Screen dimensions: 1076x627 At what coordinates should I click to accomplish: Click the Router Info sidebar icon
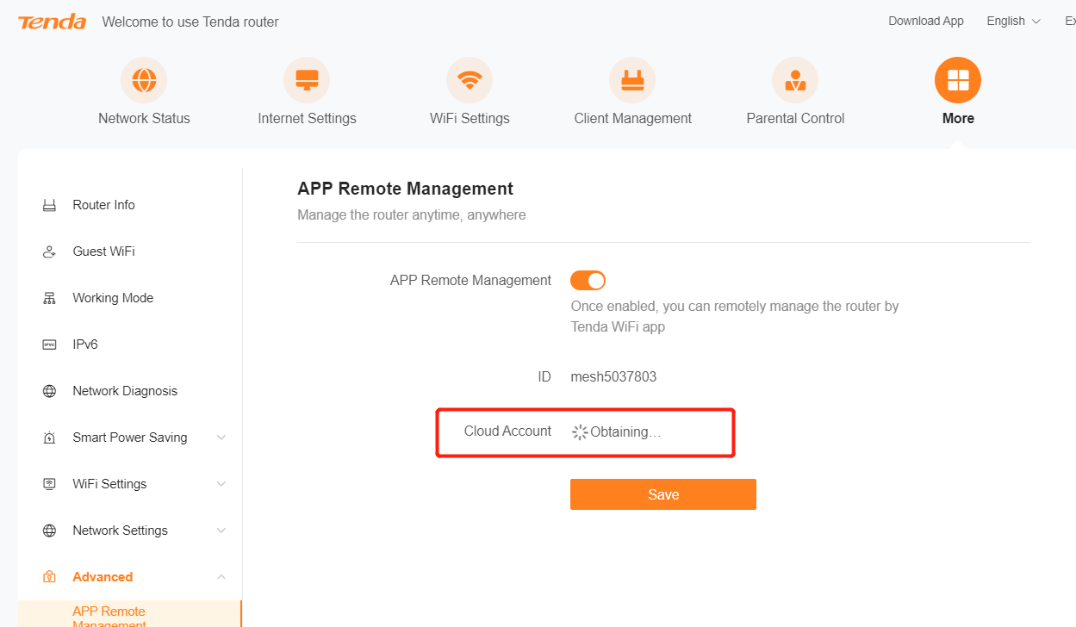tap(49, 205)
